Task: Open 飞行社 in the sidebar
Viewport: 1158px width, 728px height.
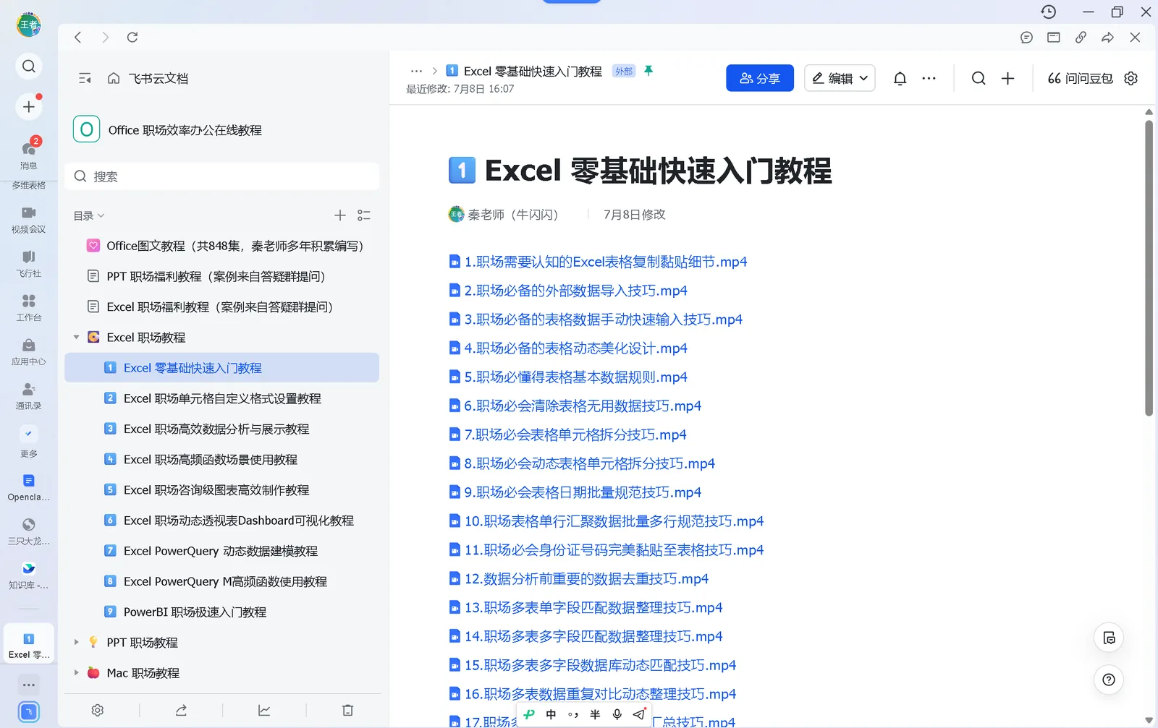Action: [29, 263]
